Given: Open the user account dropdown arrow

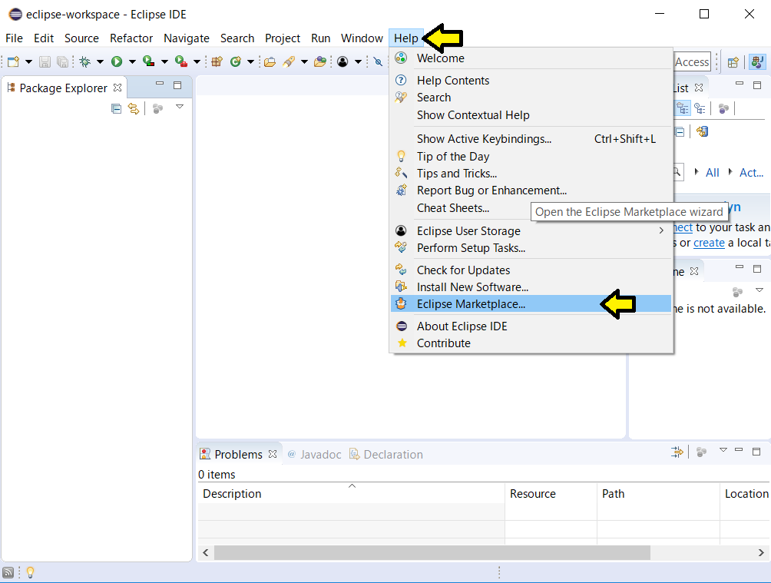Looking at the screenshot, I should 358,62.
